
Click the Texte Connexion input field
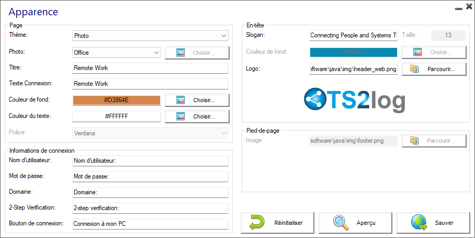(150, 84)
